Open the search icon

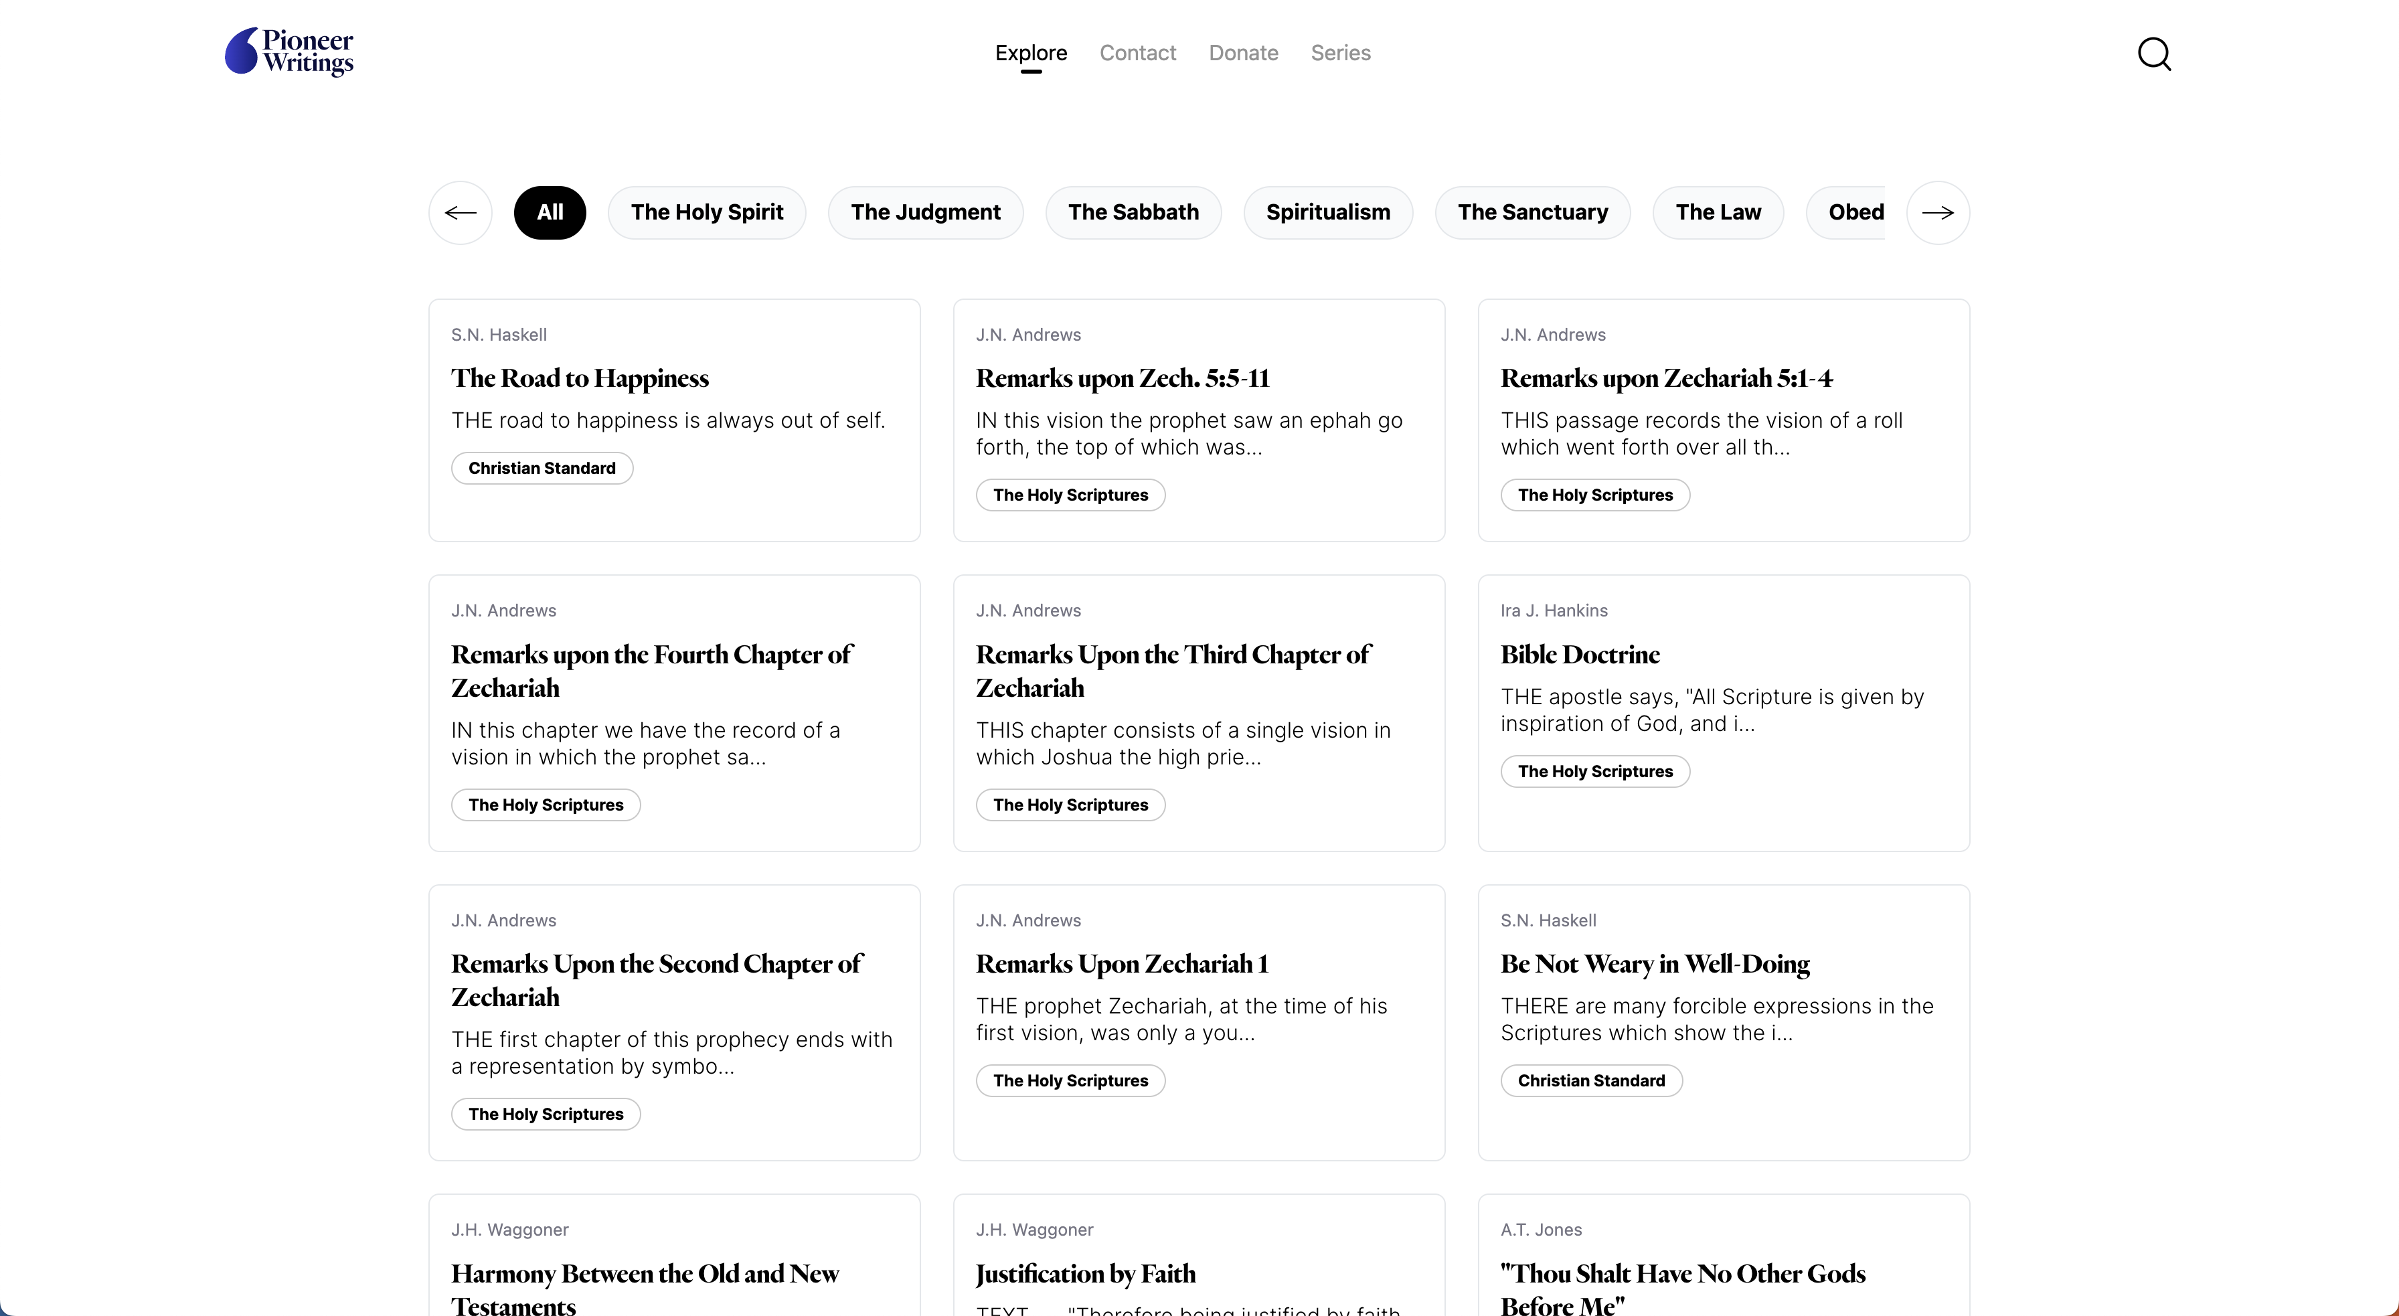tap(2154, 53)
